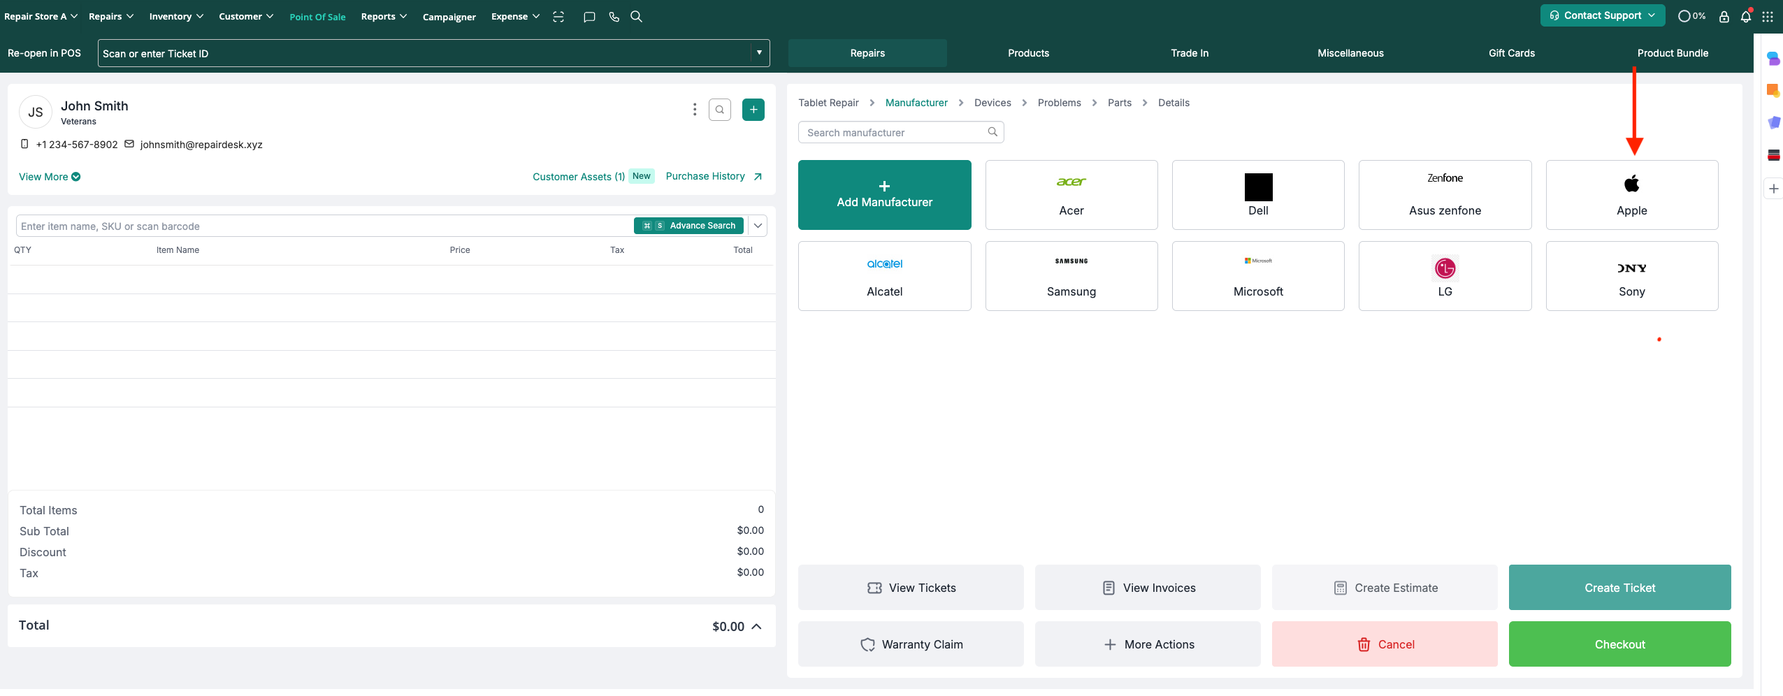Click the lock screen icon
1783x696 pixels.
[1724, 17]
